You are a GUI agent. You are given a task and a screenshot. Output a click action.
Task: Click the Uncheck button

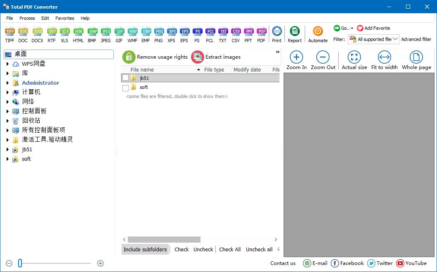[x=203, y=249]
